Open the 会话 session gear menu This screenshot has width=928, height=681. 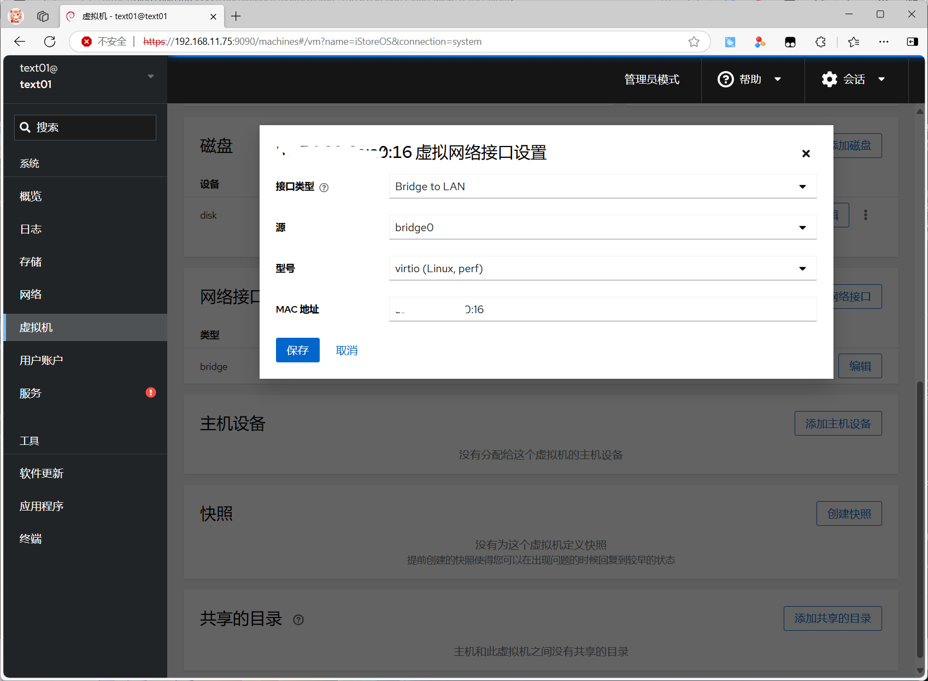(853, 79)
